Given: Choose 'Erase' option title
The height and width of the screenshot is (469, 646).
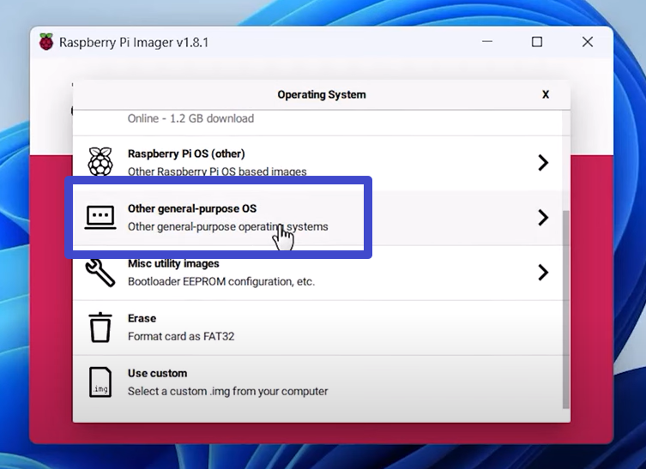Looking at the screenshot, I should pyautogui.click(x=142, y=318).
